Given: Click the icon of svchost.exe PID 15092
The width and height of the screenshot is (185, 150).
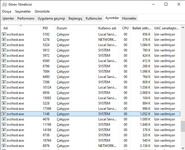Looking at the screenshot, I should coord(4,98).
